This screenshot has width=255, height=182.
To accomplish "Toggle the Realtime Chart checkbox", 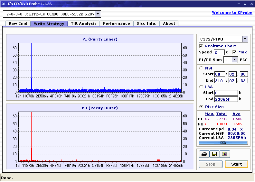I will (201, 46).
